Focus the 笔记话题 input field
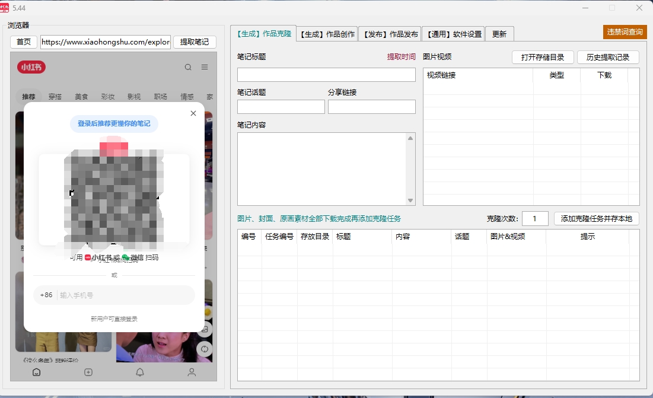653x398 pixels. pos(281,107)
